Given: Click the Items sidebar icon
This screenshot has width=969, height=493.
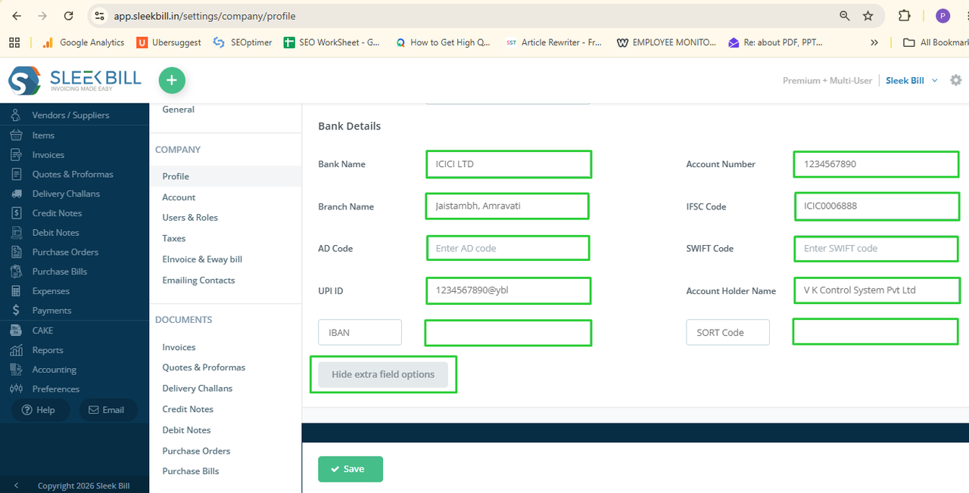Looking at the screenshot, I should pyautogui.click(x=16, y=135).
